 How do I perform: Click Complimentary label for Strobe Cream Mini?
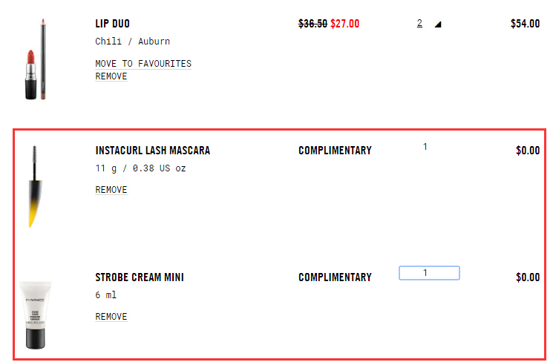tap(335, 277)
